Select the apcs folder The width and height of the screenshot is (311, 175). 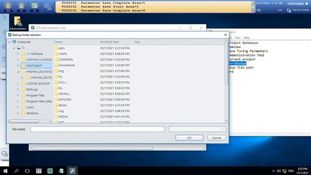[x=62, y=48]
